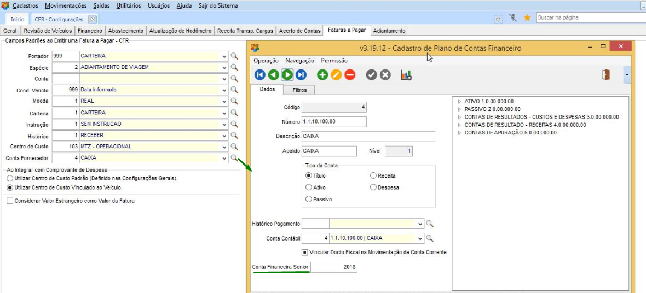This screenshot has height=293, width=646.
Task: Select Utilizar Centro de Custo Padrão option
Action: point(9,178)
